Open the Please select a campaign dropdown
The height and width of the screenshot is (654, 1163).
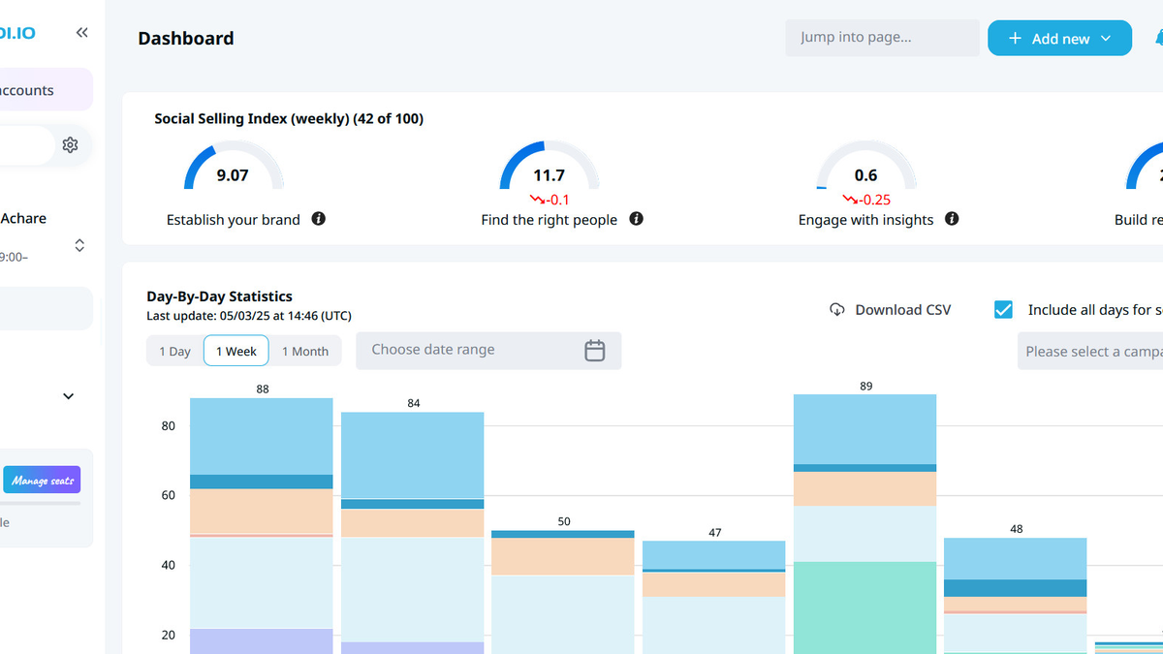coord(1090,352)
